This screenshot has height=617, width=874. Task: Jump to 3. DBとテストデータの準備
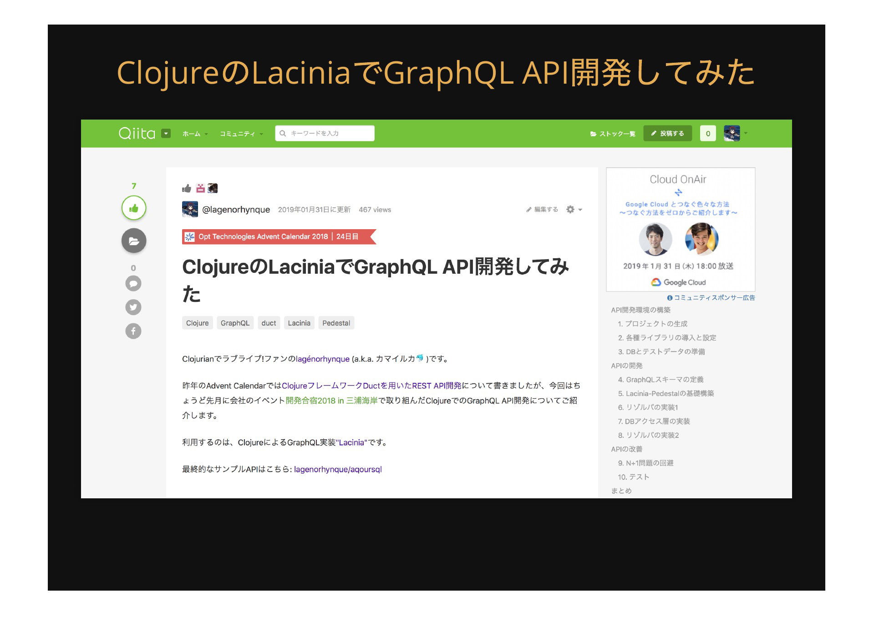(661, 352)
